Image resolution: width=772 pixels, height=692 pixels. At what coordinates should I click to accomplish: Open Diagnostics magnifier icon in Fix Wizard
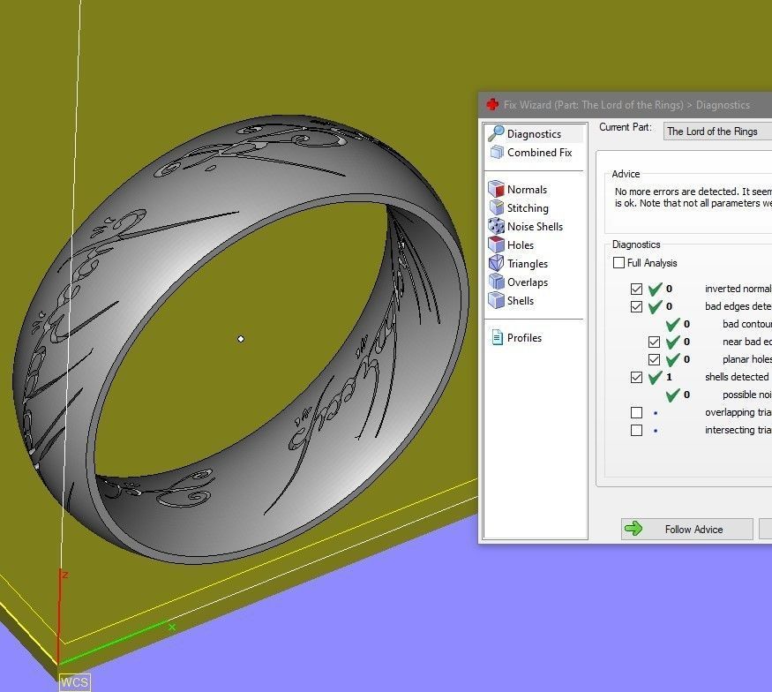(496, 133)
